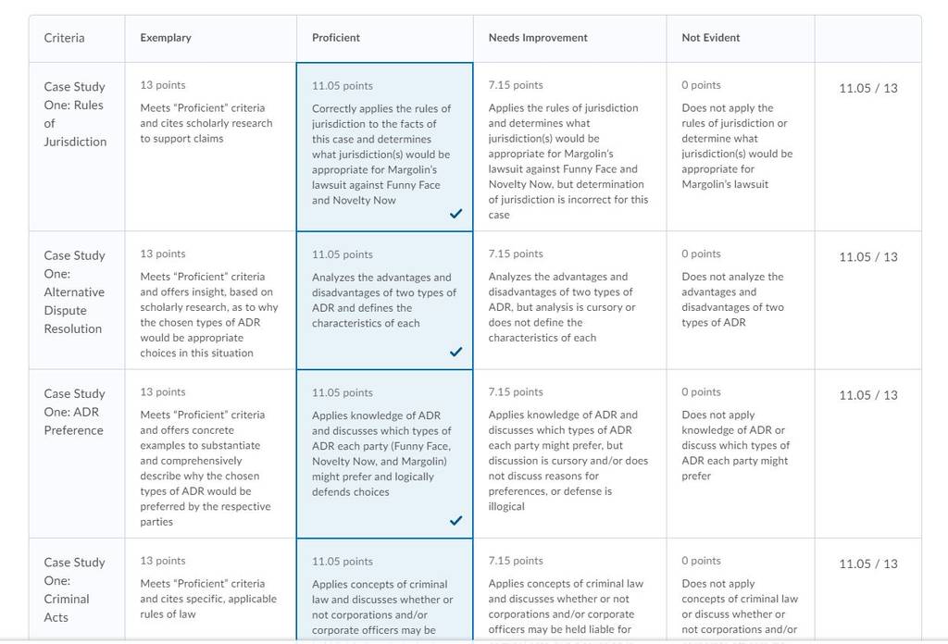Click the Exemplary column header
Viewport: 948px width, 644px height.
pos(166,37)
